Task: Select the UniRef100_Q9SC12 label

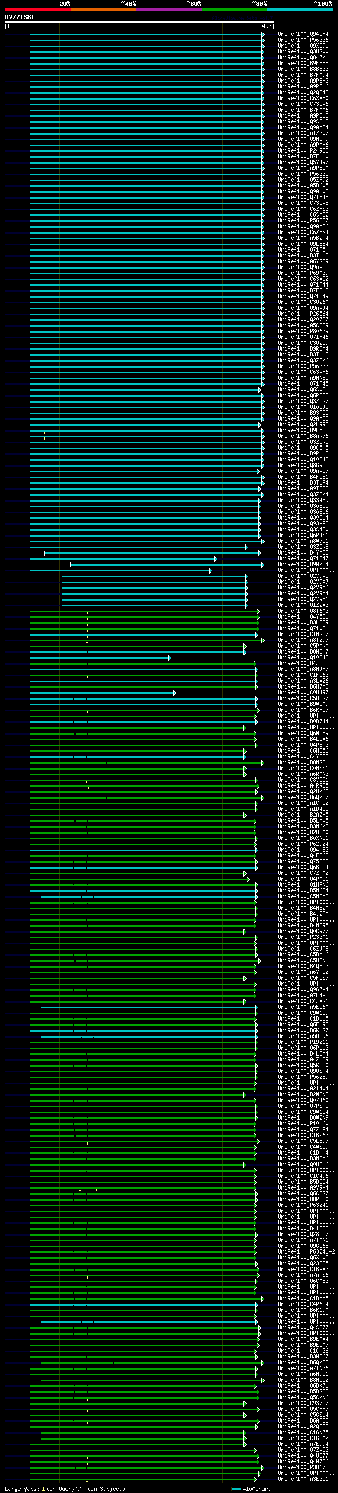Action: coord(303,121)
